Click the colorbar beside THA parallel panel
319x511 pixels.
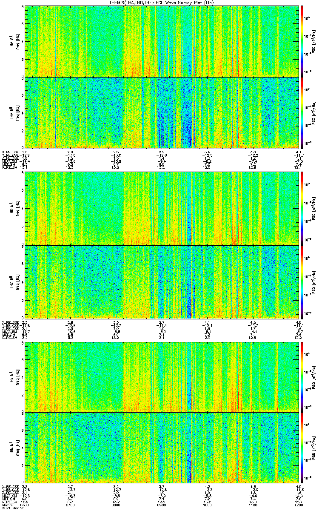click(302, 112)
